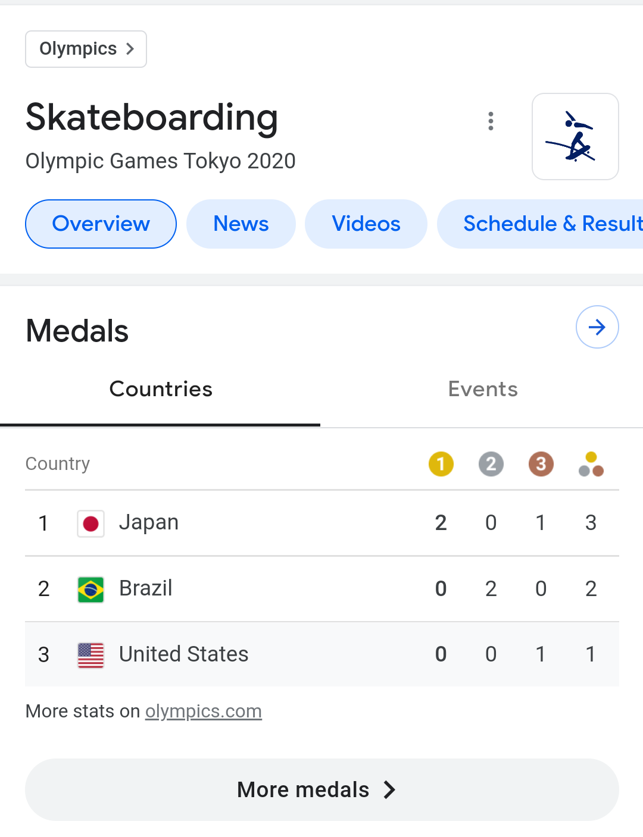Click the silver medal column icon
The image size is (643, 837).
coord(491,464)
